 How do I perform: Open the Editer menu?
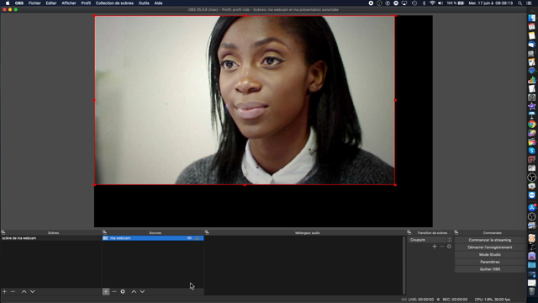[51, 3]
